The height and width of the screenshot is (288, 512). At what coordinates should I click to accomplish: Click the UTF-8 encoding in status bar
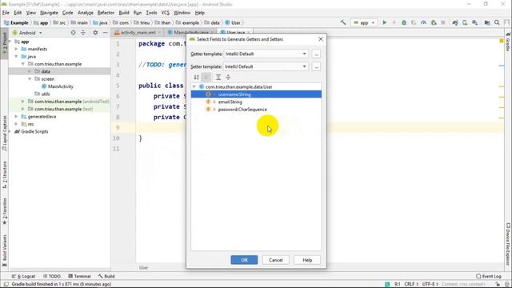[x=430, y=284]
